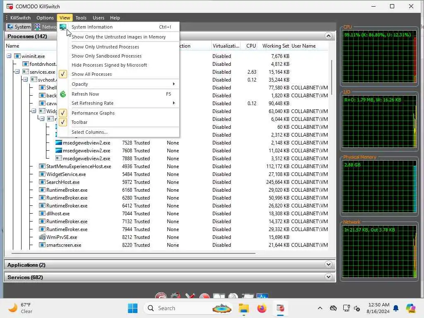Open the Tools menu
Viewport: 424px width, 318px height.
tap(81, 18)
